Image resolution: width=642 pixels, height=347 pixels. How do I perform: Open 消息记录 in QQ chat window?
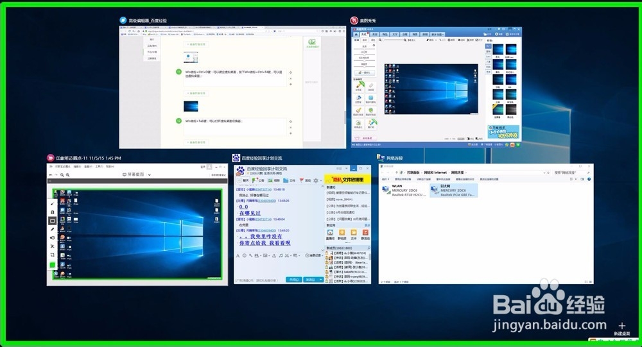coord(313,255)
